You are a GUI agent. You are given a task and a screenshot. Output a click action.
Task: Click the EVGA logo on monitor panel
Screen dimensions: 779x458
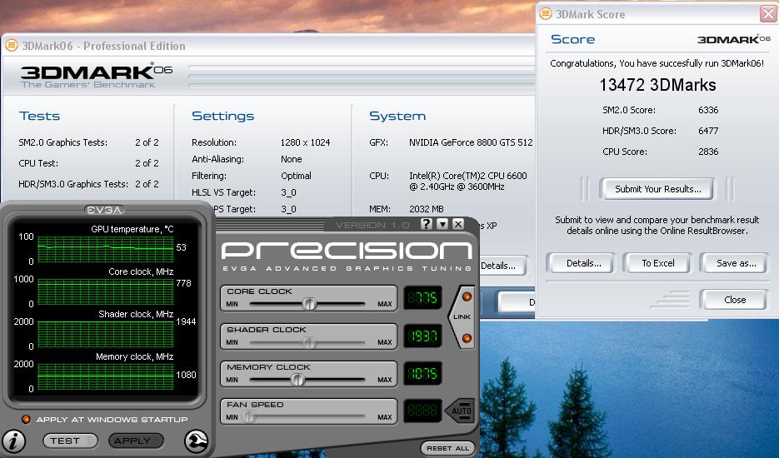tap(104, 210)
